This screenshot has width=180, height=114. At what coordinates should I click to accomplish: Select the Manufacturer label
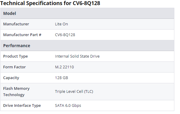point(16,24)
